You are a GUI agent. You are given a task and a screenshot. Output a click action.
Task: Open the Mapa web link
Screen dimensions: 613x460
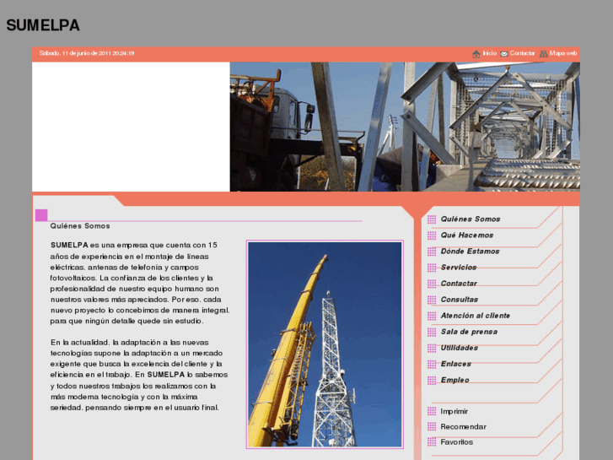tap(563, 53)
